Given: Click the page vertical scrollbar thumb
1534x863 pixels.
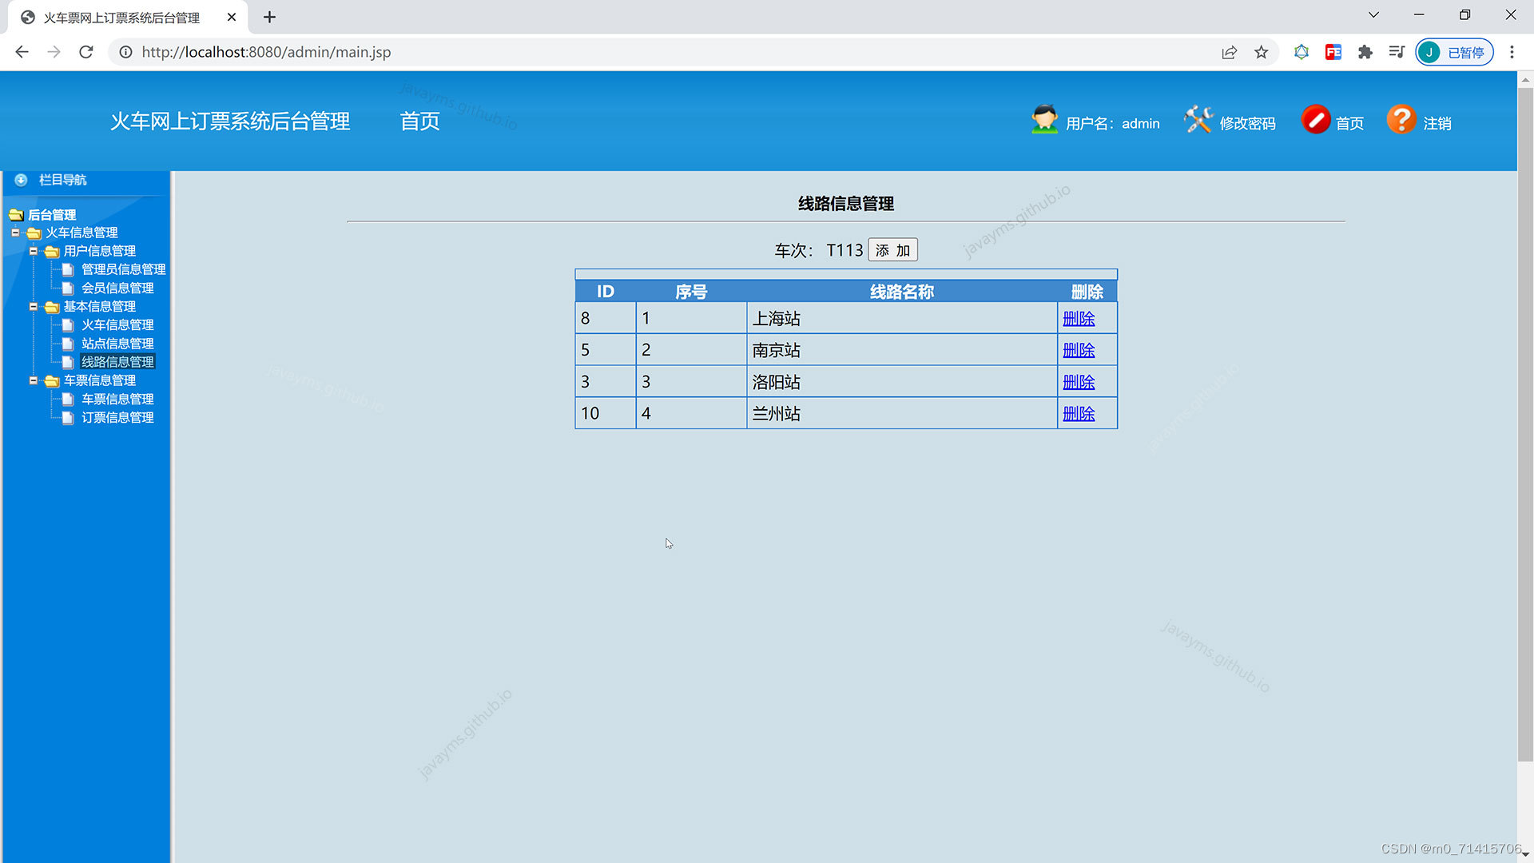Looking at the screenshot, I should coord(1525,424).
